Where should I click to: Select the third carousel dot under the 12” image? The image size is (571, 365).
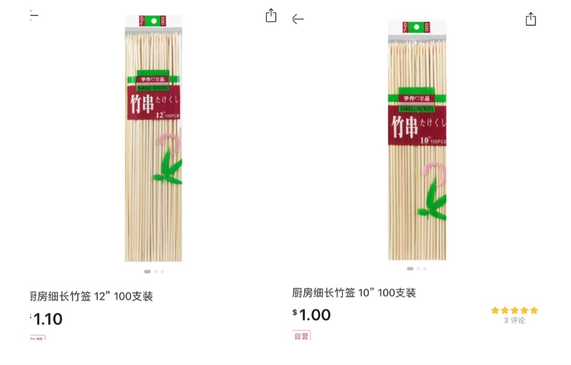coord(163,271)
